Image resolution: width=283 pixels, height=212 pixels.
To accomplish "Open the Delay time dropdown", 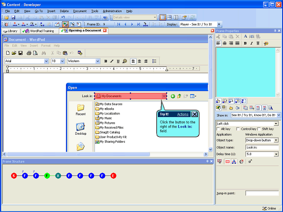I will pos(276,154).
